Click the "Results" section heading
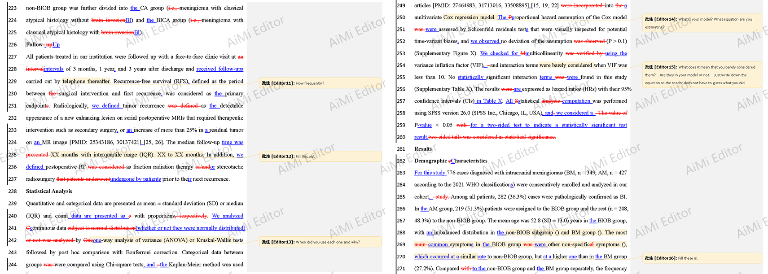This screenshot has width=768, height=274. pos(423,149)
